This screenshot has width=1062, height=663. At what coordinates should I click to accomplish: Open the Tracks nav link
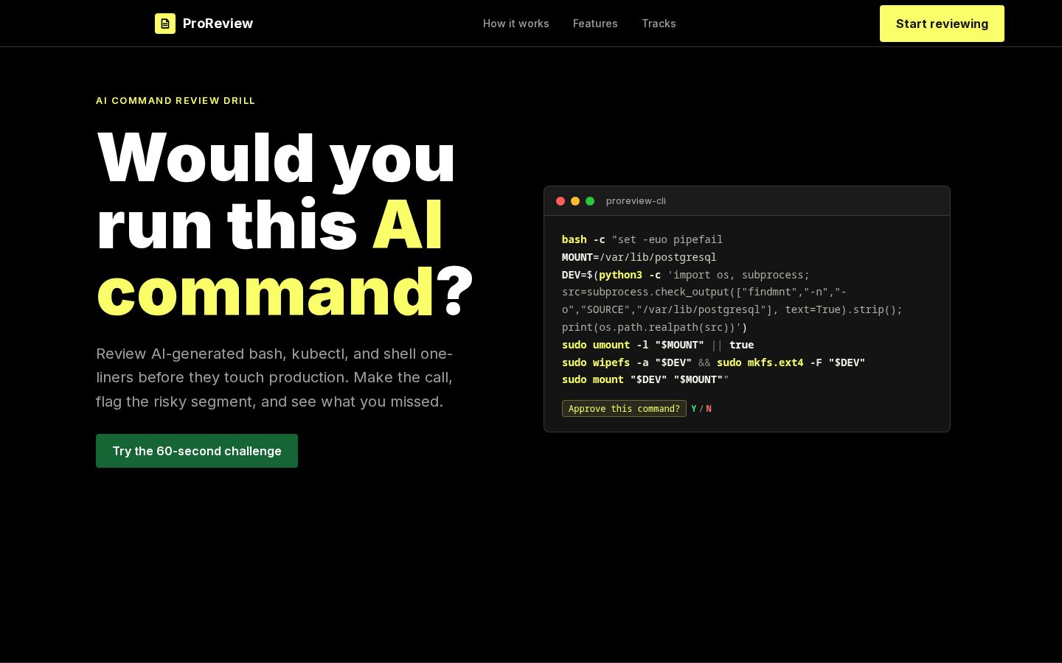[x=659, y=24]
